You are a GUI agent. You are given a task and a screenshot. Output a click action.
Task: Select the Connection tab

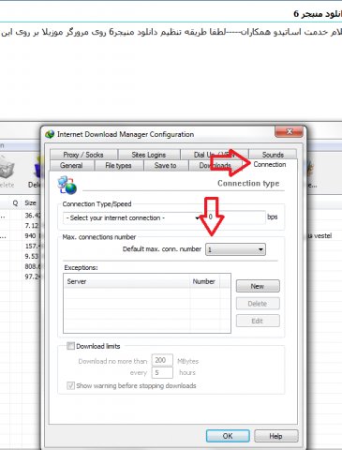(x=270, y=164)
